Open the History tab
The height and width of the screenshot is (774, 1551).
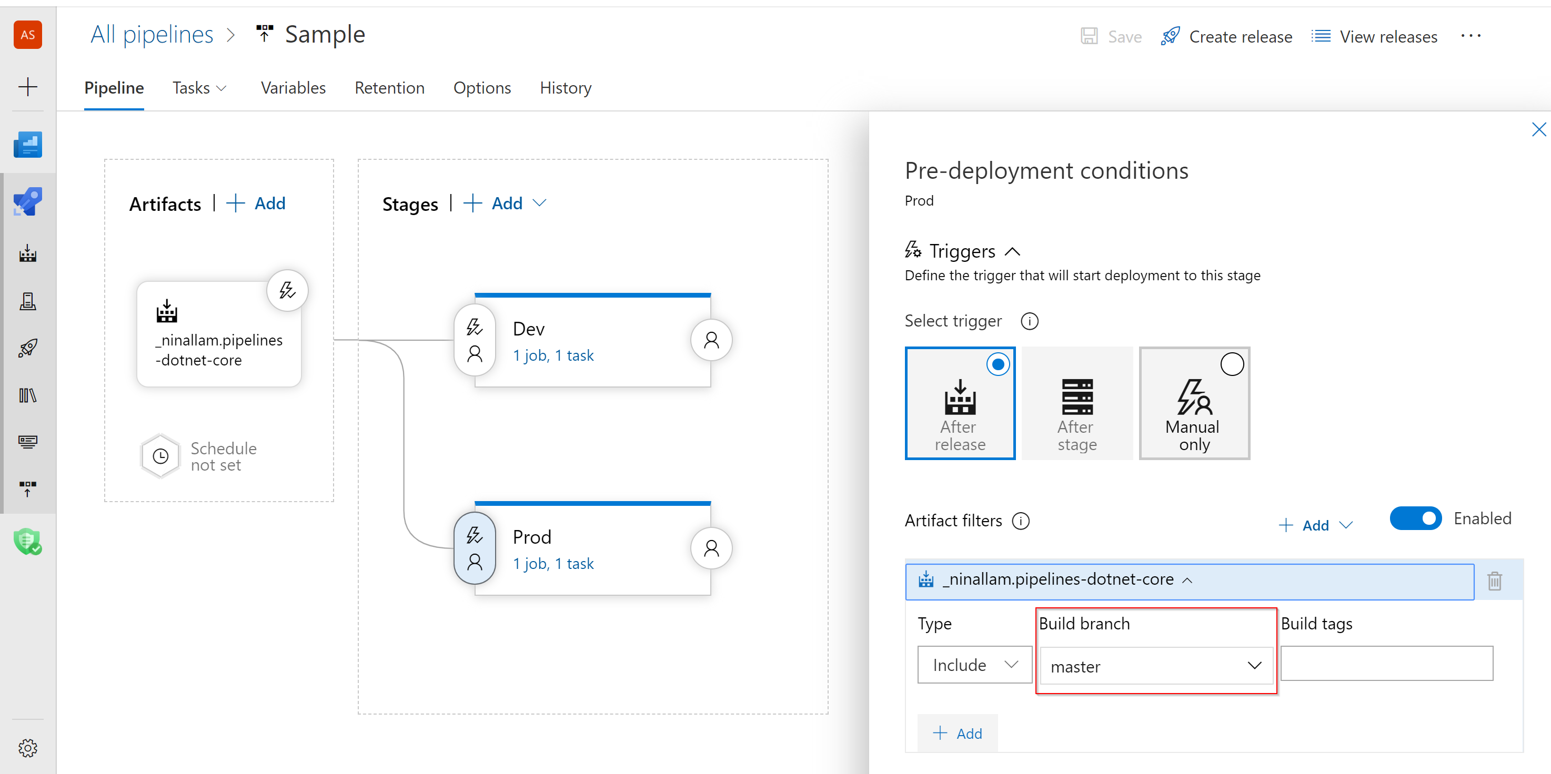[x=566, y=88]
